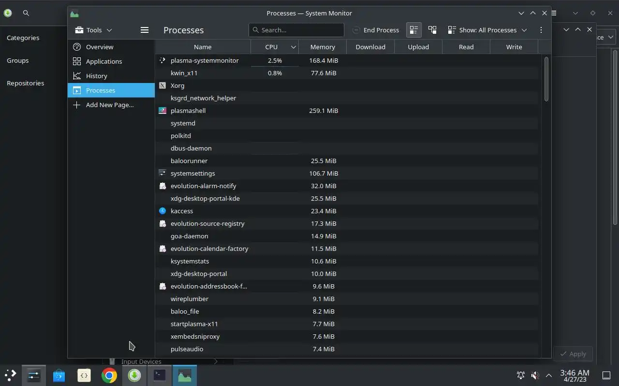Viewport: 619px width, 386px height.
Task: Click Add New Page plus icon
Action: coord(76,105)
